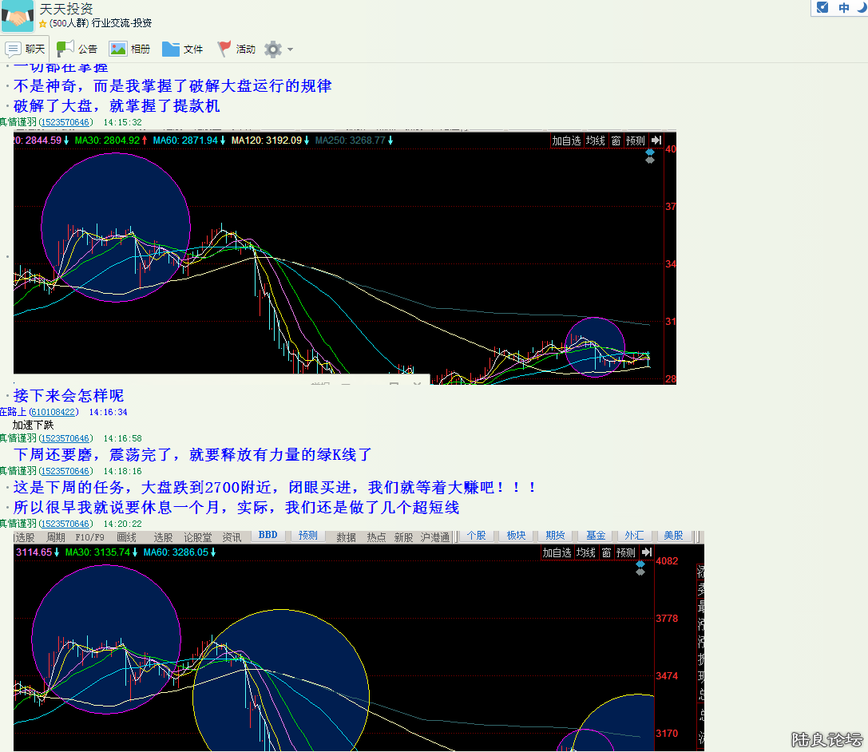Click the 天天投资 group avatar
Screen dimensions: 868x752
(17, 16)
